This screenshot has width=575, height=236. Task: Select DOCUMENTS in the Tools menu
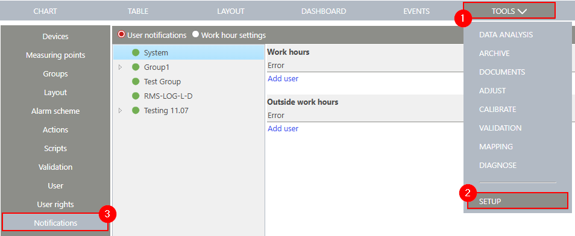pyautogui.click(x=501, y=72)
